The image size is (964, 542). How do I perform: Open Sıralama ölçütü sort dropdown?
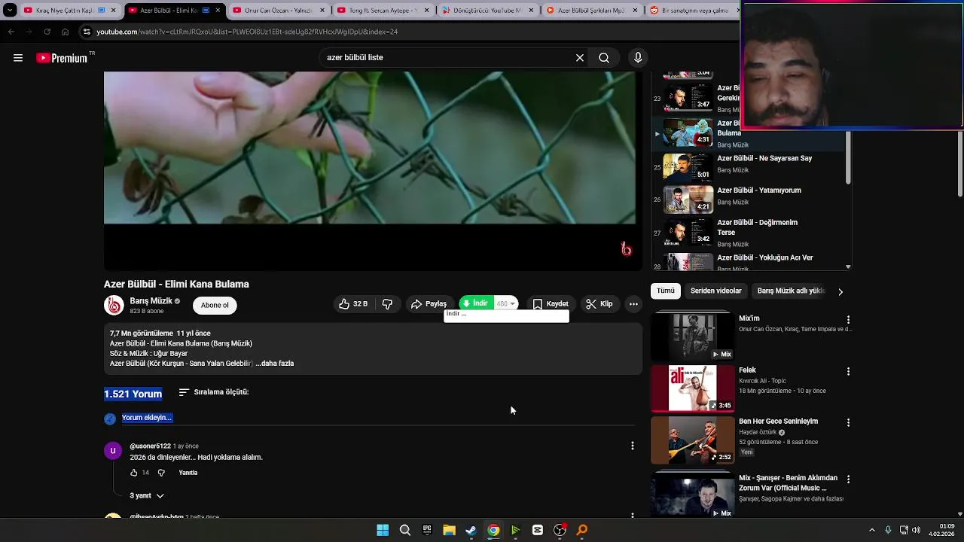214,392
